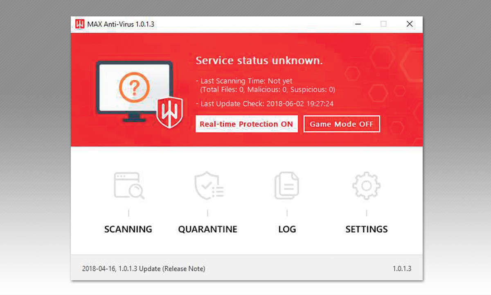Select the SETTINGS label
The width and height of the screenshot is (491, 295).
coord(367,229)
